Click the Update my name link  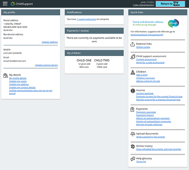pos(18,81)
